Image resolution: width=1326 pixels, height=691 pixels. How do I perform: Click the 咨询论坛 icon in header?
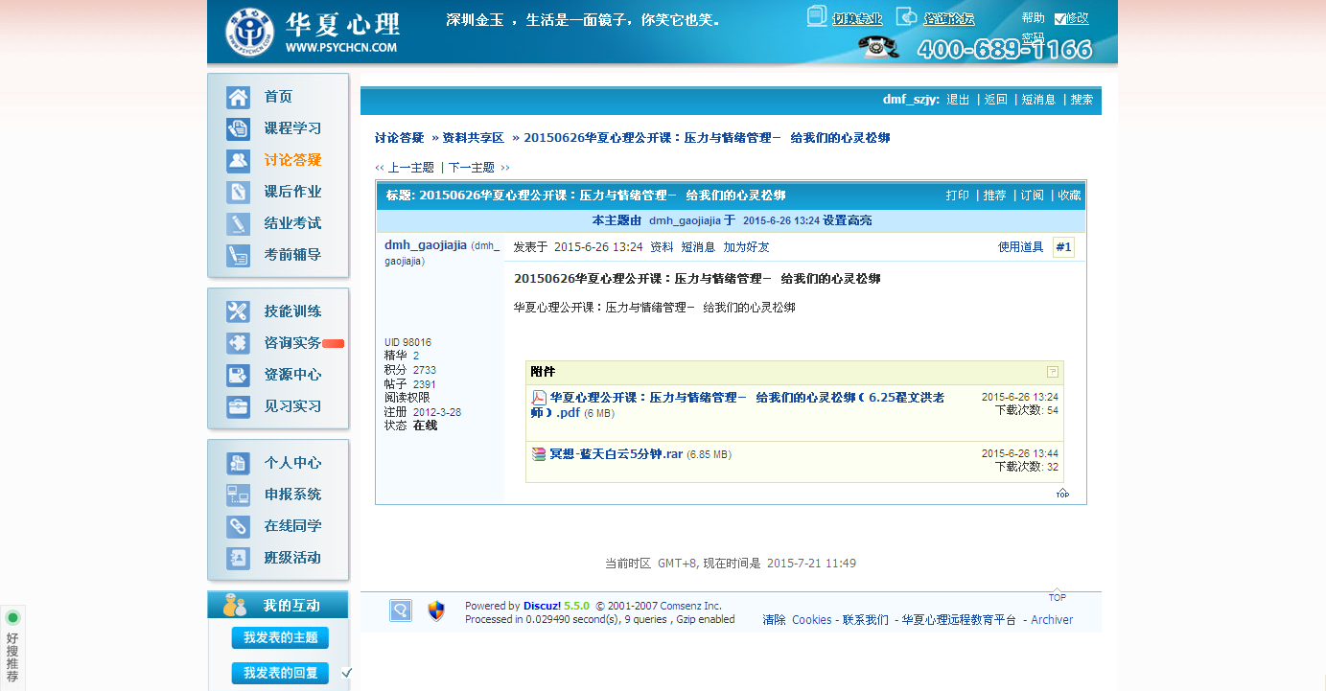pos(906,16)
